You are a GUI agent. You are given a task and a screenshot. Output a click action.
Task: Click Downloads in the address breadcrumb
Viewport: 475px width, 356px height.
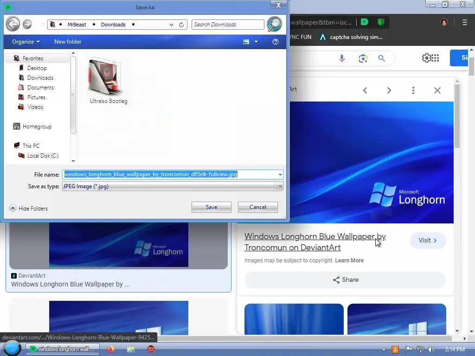point(113,25)
